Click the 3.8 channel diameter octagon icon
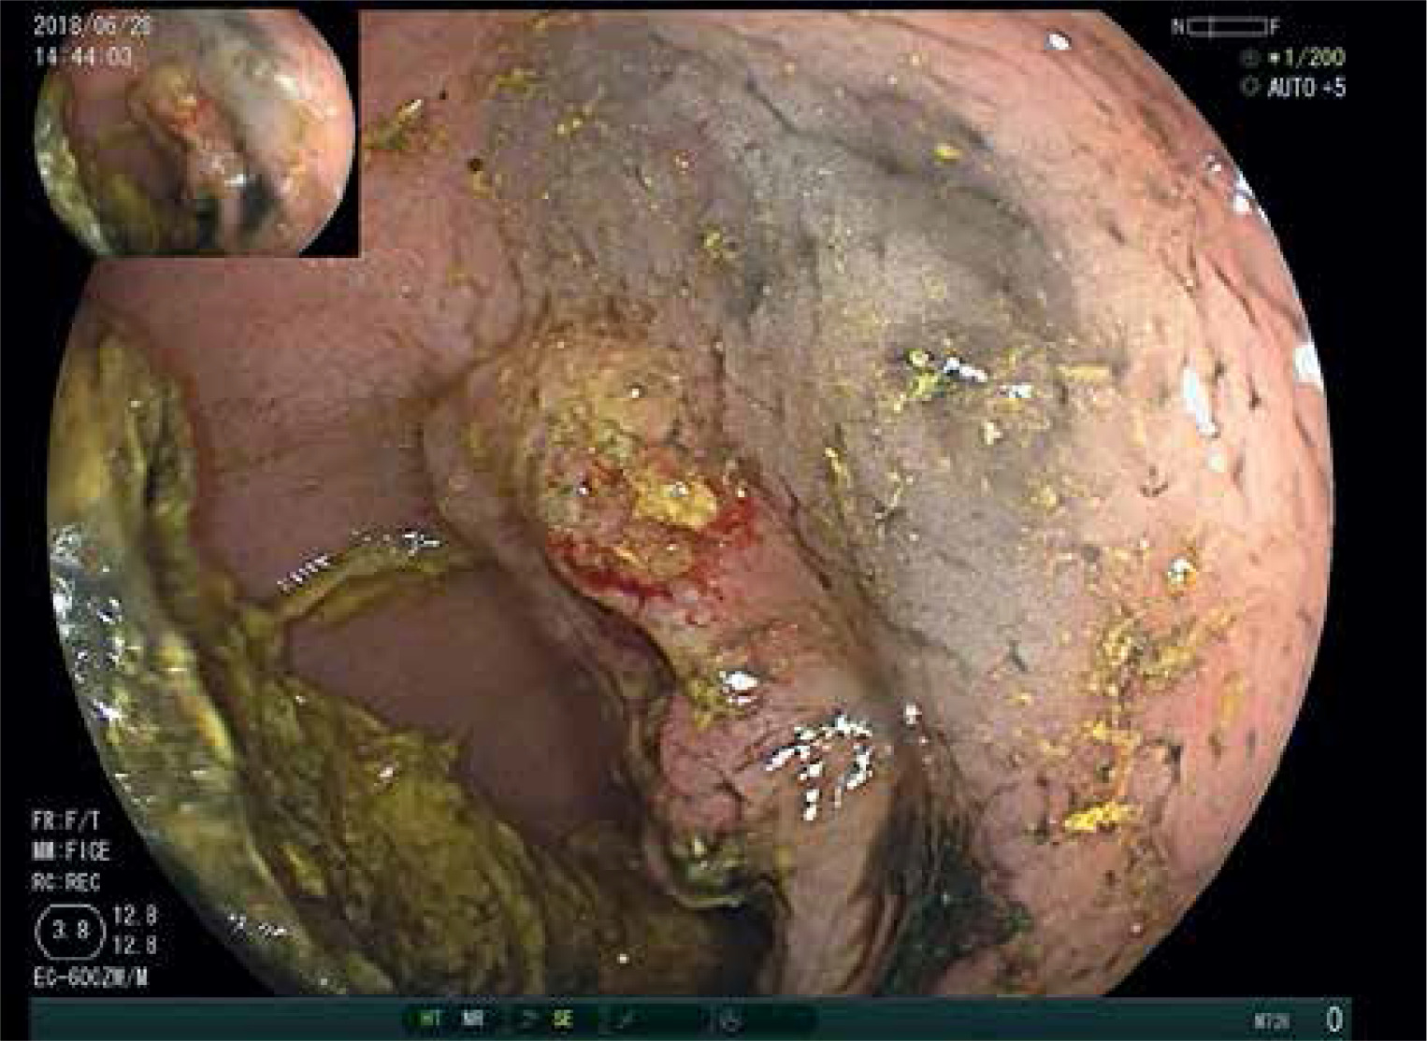Image resolution: width=1427 pixels, height=1041 pixels. (70, 931)
